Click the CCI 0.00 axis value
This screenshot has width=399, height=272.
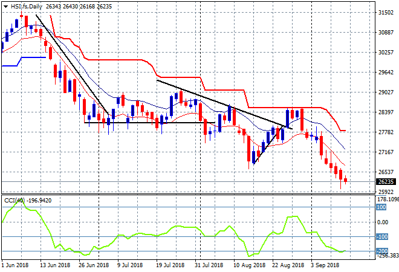pos(383,222)
